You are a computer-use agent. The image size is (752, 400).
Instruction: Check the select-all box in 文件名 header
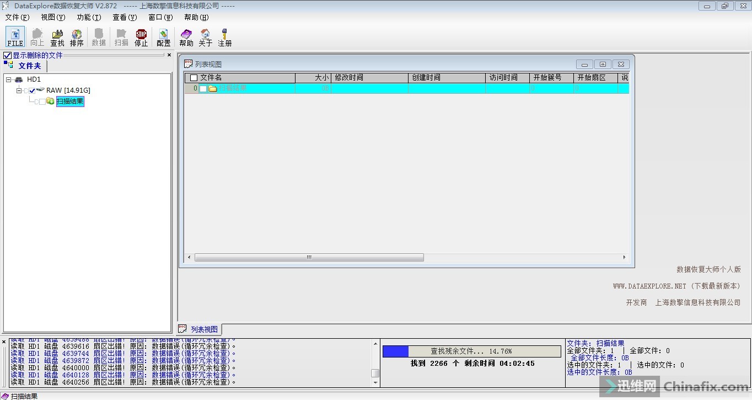(194, 78)
